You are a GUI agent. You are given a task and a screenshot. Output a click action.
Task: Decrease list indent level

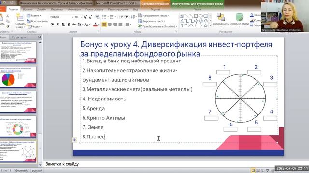(121, 17)
